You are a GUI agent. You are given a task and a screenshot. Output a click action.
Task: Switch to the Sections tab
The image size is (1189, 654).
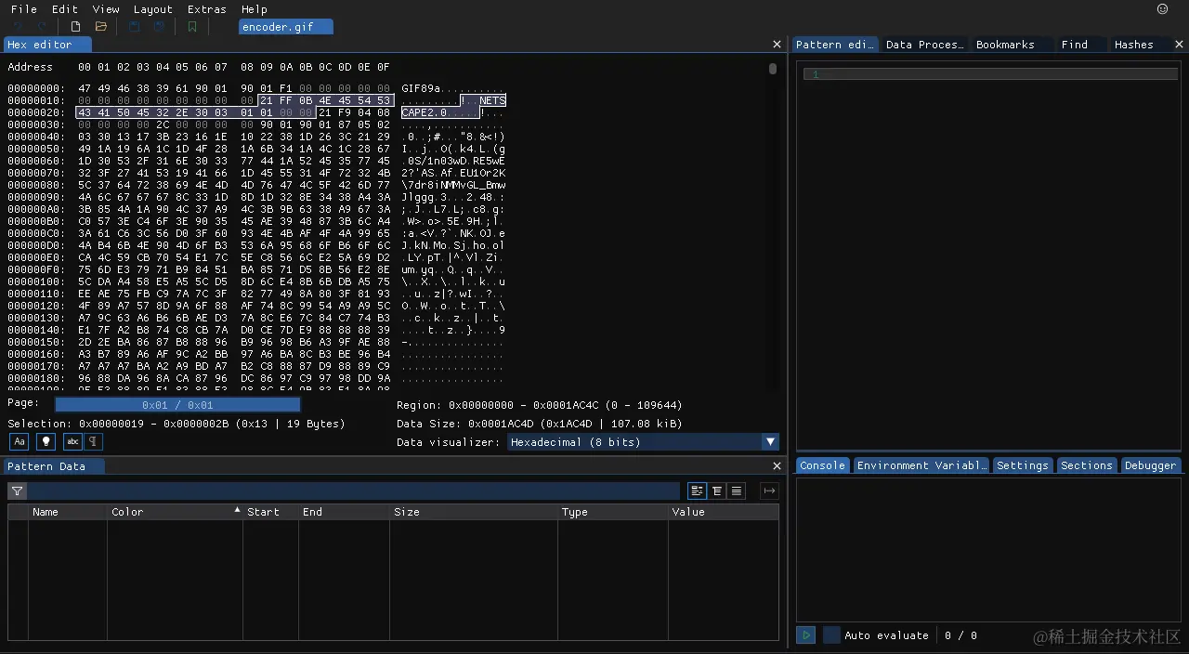point(1086,465)
